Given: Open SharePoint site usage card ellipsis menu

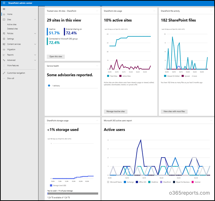Looking at the screenshot, I should pos(154,11).
